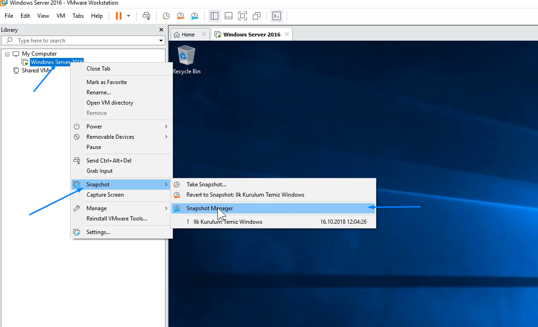The width and height of the screenshot is (538, 327).
Task: Open the File menu
Action: coord(9,16)
